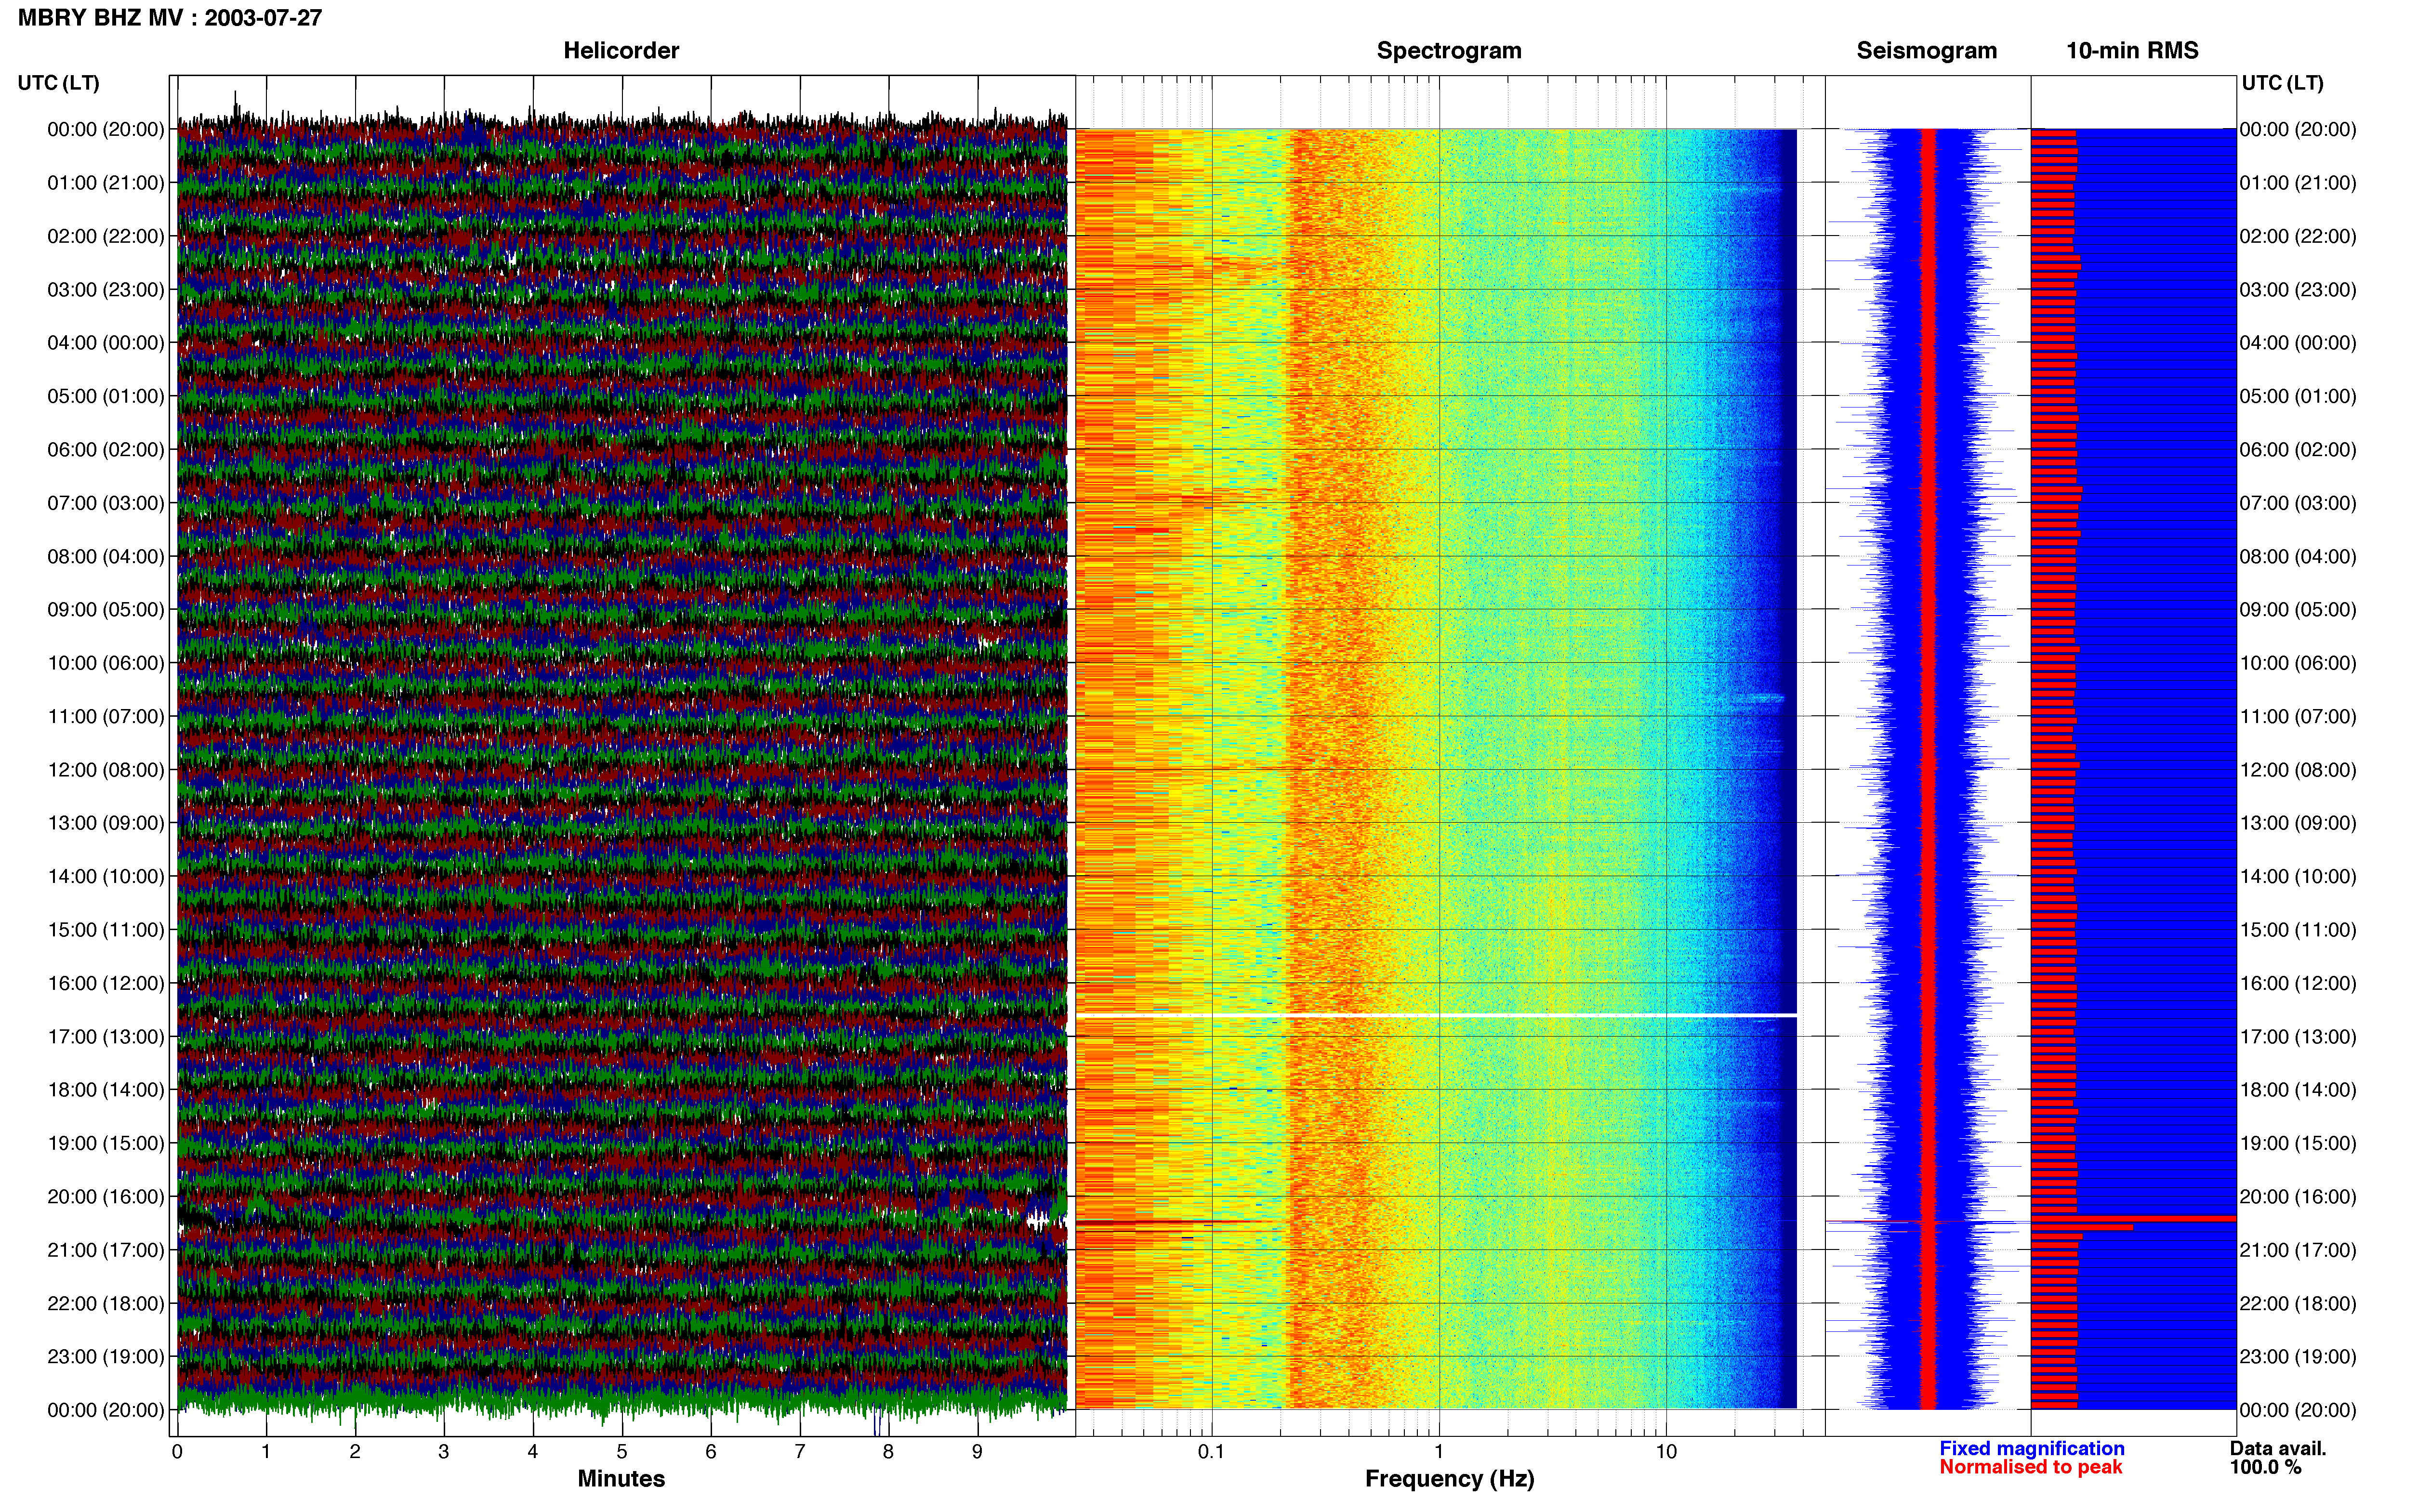Click the 'Data avail.' label
The image size is (2418, 1512).
pos(2278,1448)
